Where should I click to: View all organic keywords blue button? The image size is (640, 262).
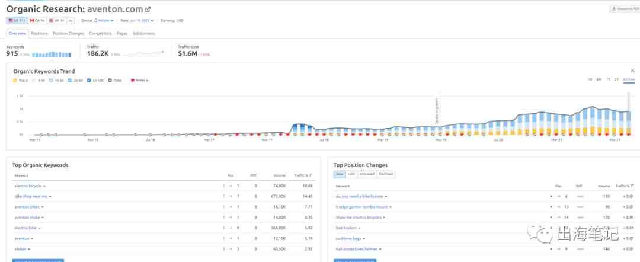click(38, 260)
